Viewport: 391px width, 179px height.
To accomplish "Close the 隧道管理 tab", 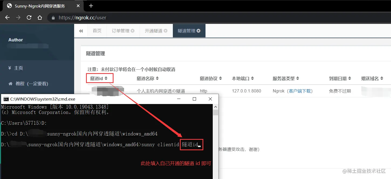I will pos(198,31).
